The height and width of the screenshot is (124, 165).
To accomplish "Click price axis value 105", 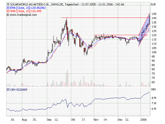I will pyautogui.click(x=154, y=48).
